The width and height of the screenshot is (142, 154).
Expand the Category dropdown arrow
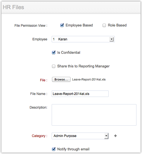coord(106,136)
